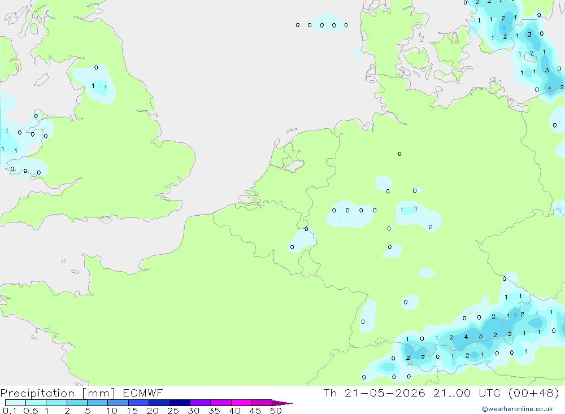Click the '50' legend scale label
Screen dimensions: 565x414
coord(276,411)
